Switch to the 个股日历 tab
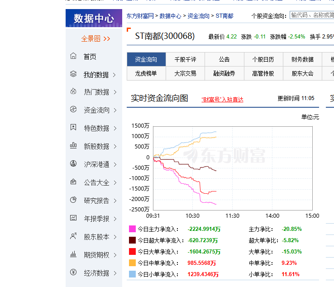 (263, 59)
